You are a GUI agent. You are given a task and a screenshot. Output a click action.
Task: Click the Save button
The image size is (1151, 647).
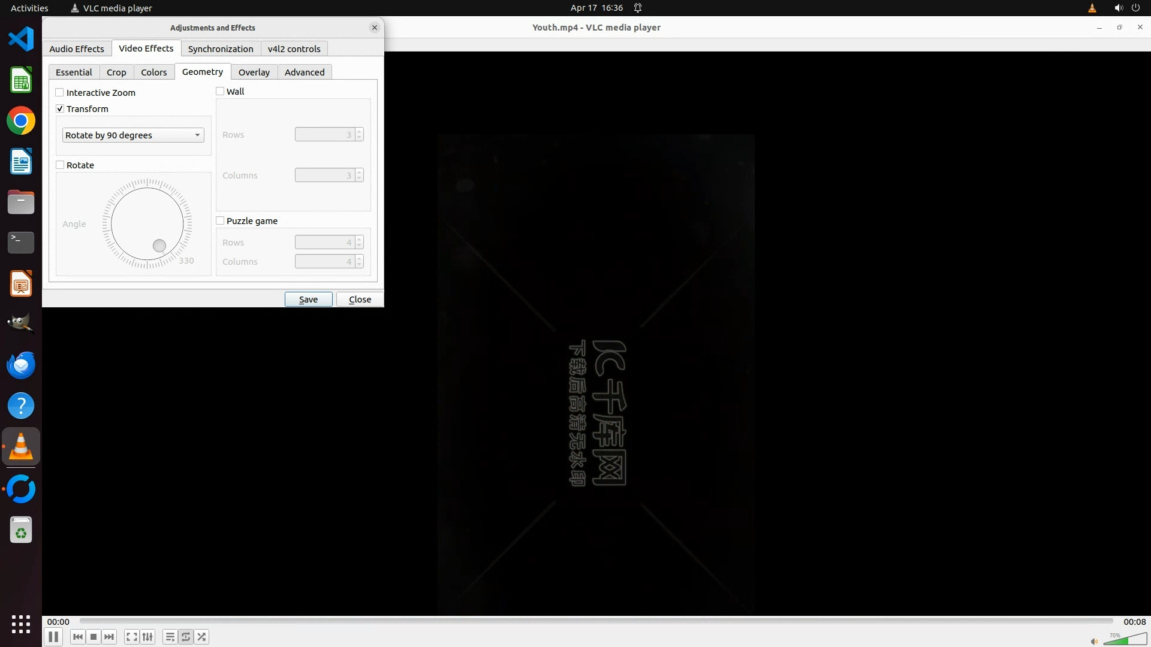point(308,300)
